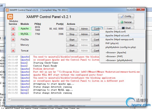Start the Tomcat module

(x=72, y=51)
